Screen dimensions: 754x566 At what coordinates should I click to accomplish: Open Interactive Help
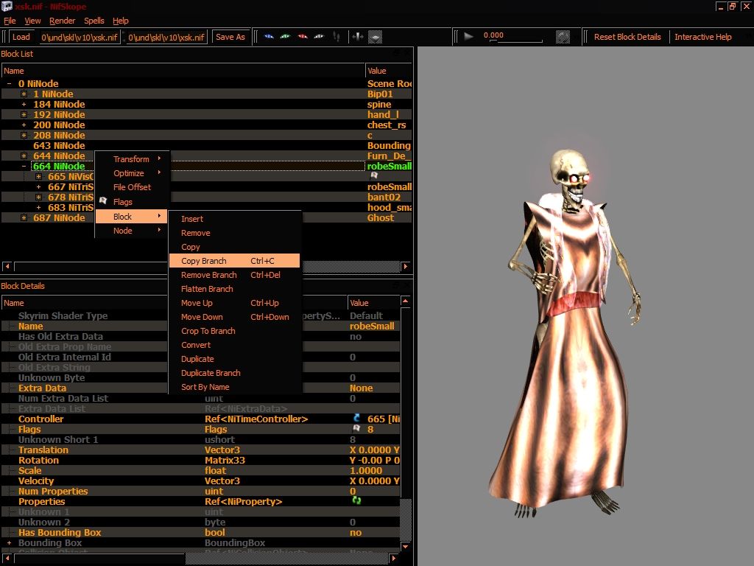(703, 37)
